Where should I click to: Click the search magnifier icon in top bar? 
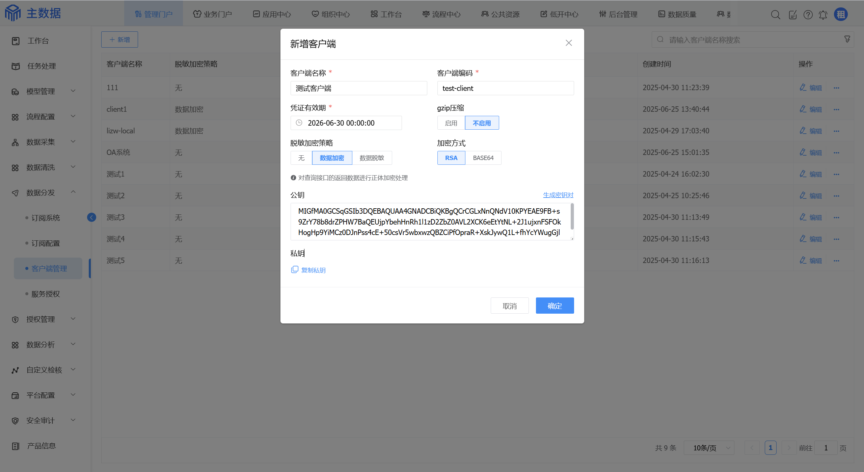point(775,15)
